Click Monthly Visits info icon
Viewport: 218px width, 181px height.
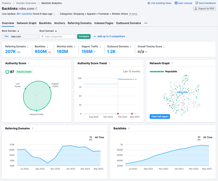(x=75, y=46)
